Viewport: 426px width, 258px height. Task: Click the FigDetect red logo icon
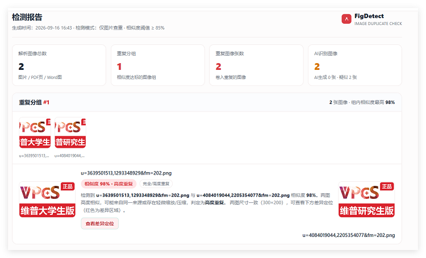[346, 19]
